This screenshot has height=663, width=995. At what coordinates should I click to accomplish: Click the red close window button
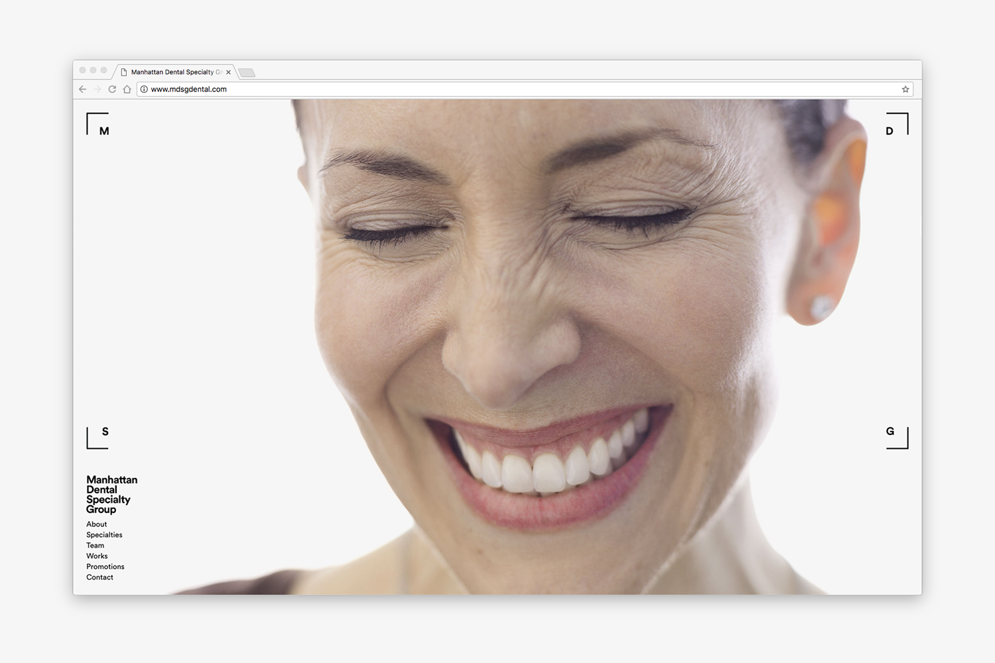click(x=82, y=70)
